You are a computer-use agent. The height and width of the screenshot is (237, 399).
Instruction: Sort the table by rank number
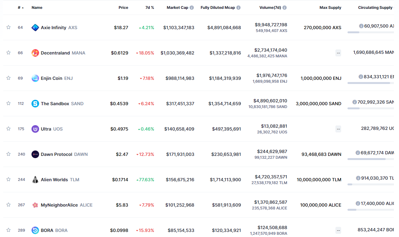(21, 8)
